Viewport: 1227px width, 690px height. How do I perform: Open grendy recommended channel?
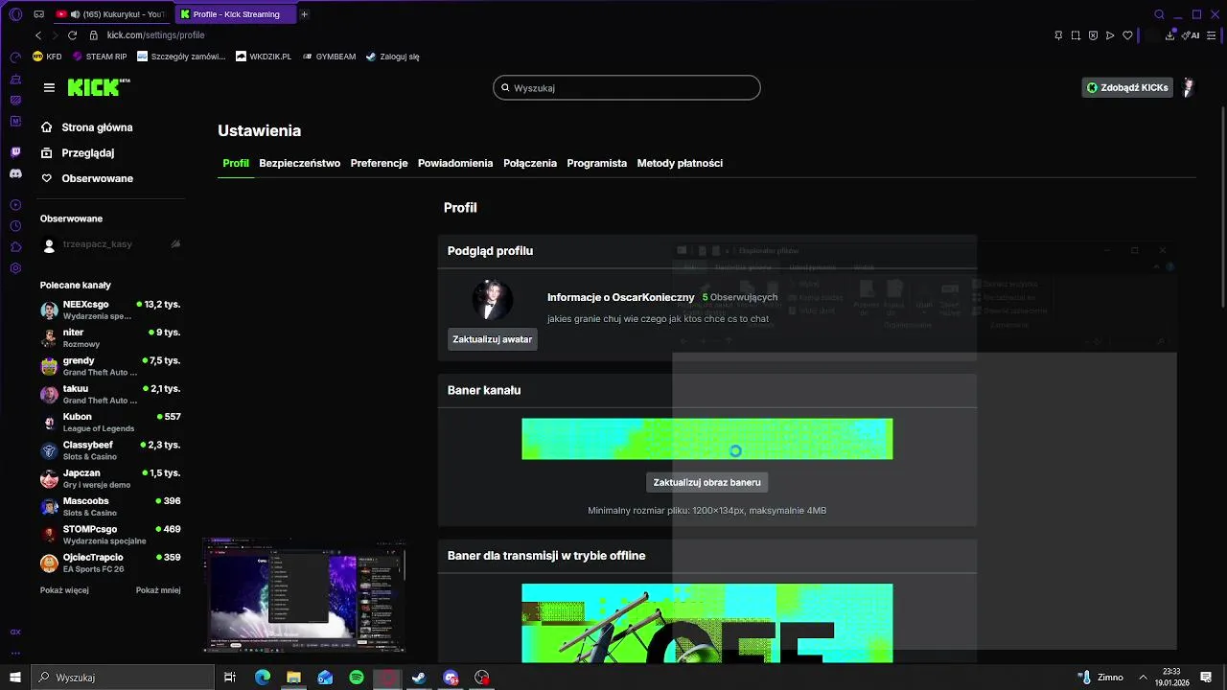(110, 366)
